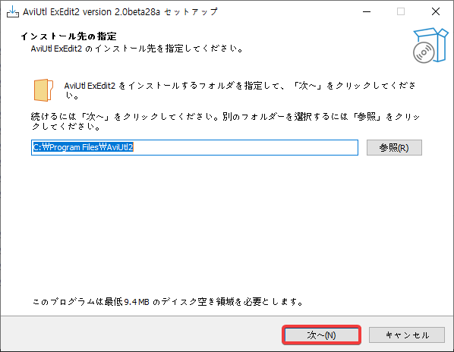Click the AviUtl ExEdit2 version 2.0beta28a title text
Viewport: 454px width, 352px height.
(x=120, y=12)
